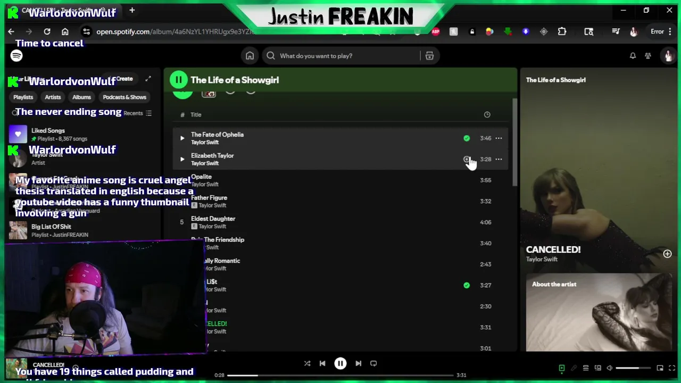Reload the browser page

[47, 31]
